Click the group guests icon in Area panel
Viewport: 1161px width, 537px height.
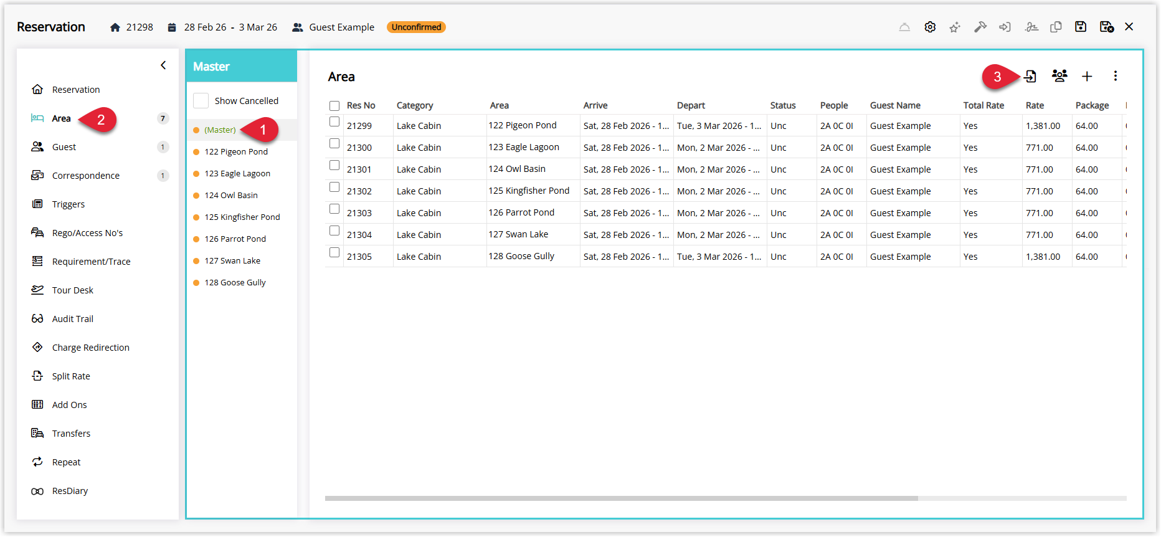1059,76
